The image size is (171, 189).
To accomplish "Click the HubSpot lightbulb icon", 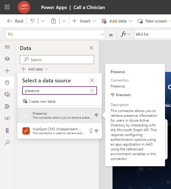I will 91,131.
